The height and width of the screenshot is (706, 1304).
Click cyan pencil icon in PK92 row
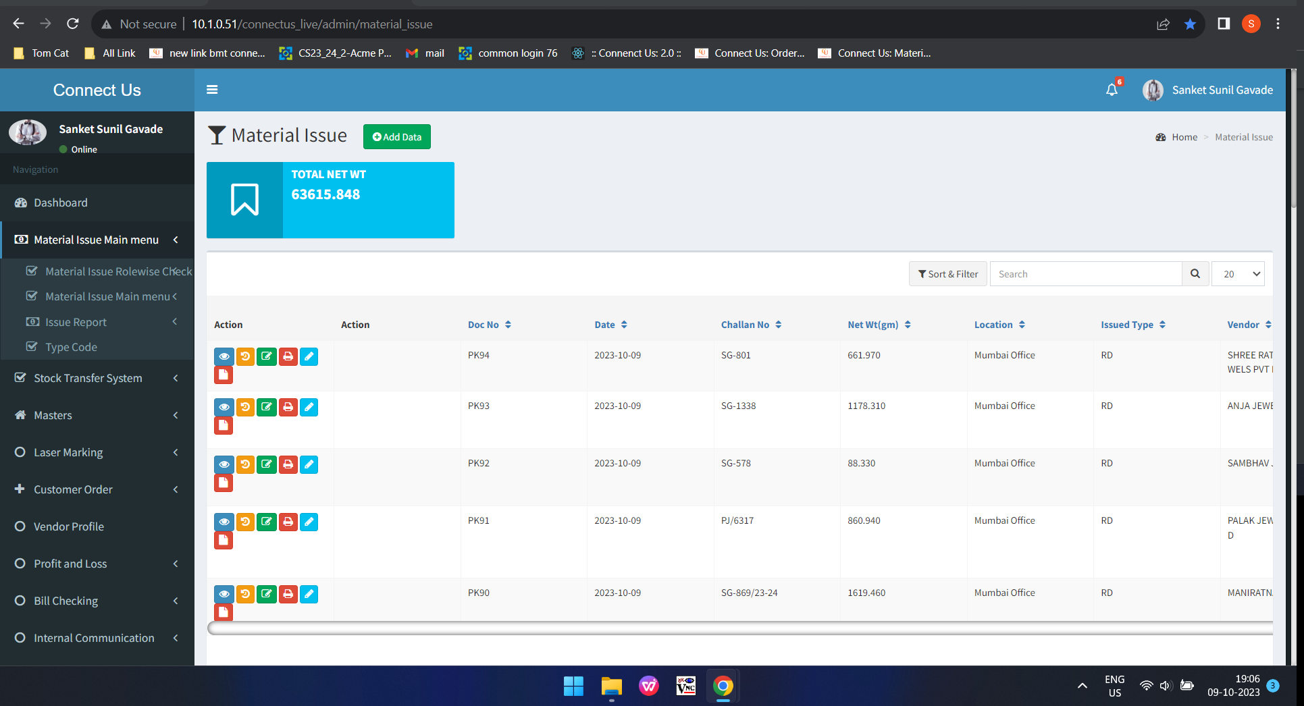click(x=309, y=464)
